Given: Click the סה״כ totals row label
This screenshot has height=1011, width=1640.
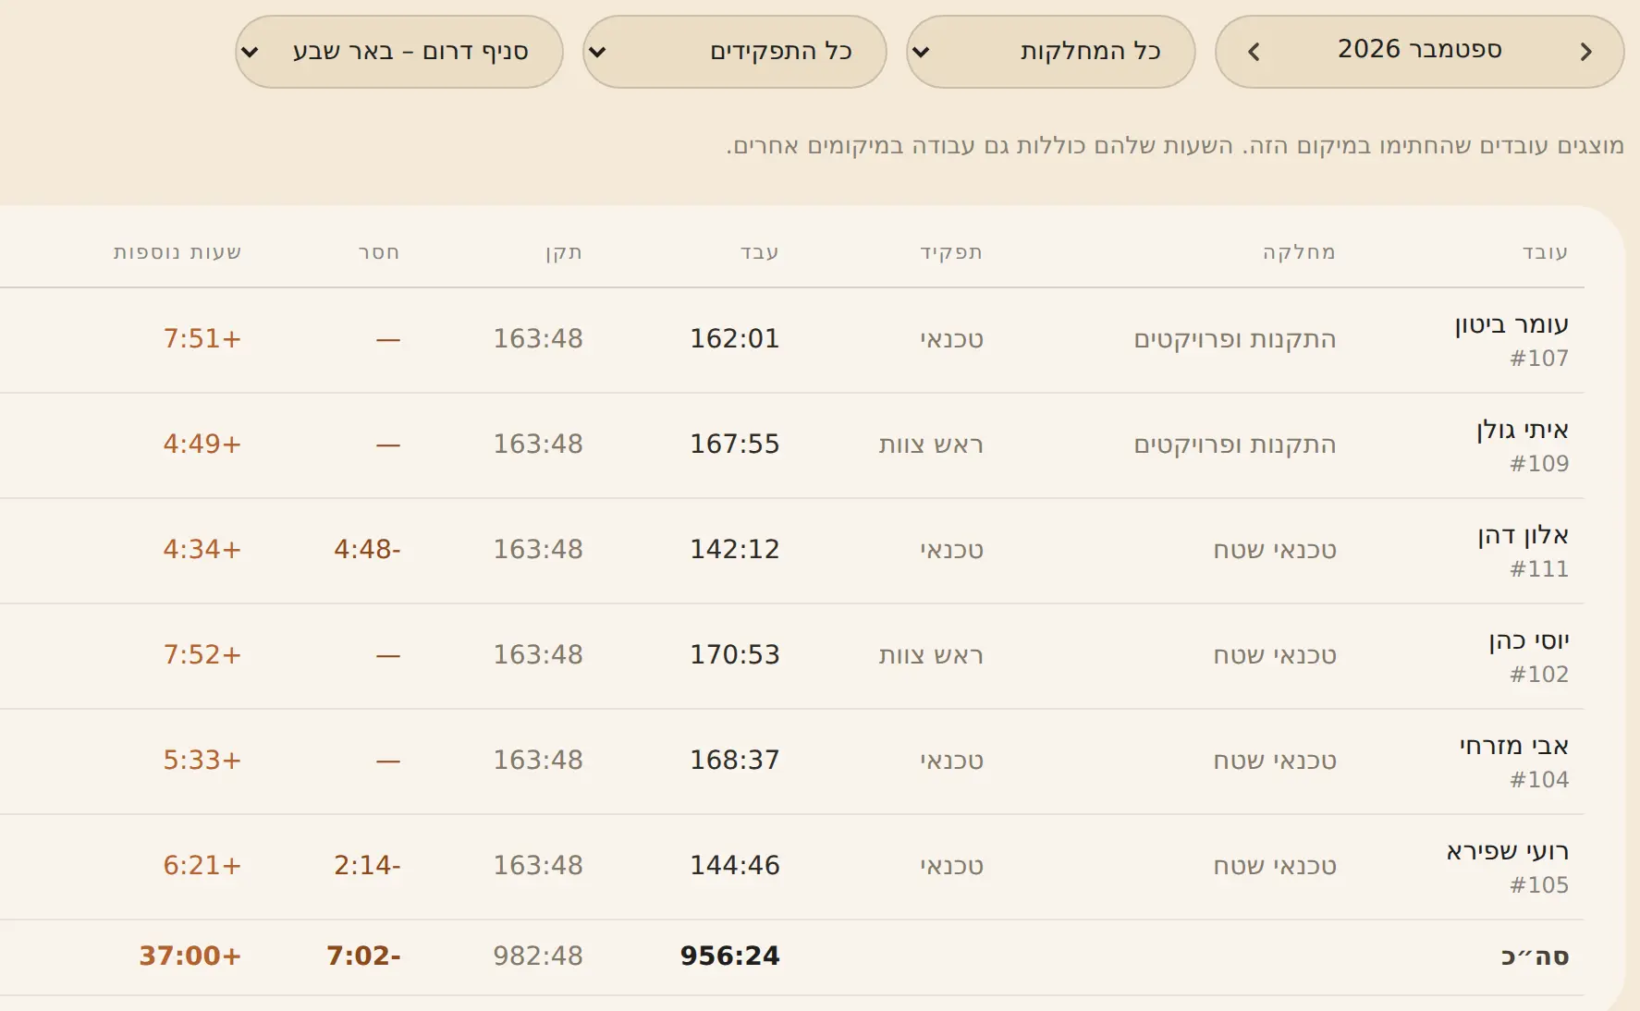Looking at the screenshot, I should tap(1535, 956).
